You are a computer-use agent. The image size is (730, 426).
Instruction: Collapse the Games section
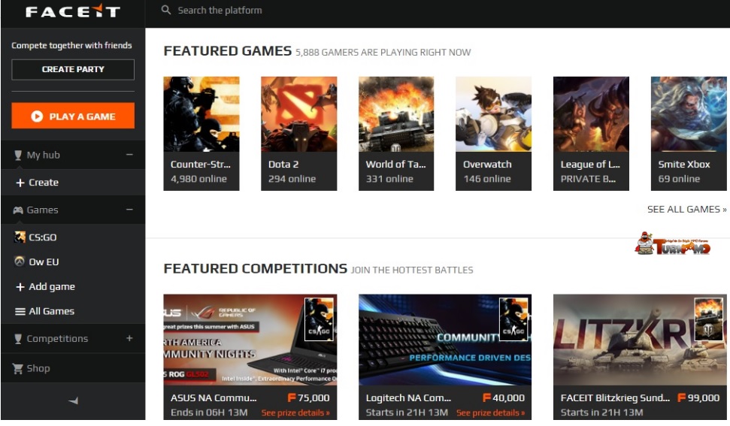(129, 210)
